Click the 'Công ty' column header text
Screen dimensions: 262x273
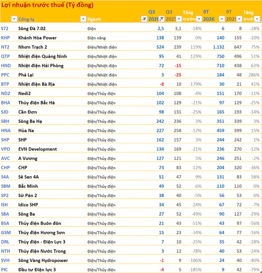coord(26,19)
